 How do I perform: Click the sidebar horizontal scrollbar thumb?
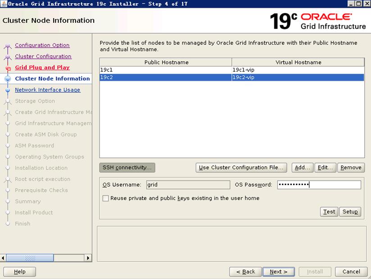coord(30,258)
